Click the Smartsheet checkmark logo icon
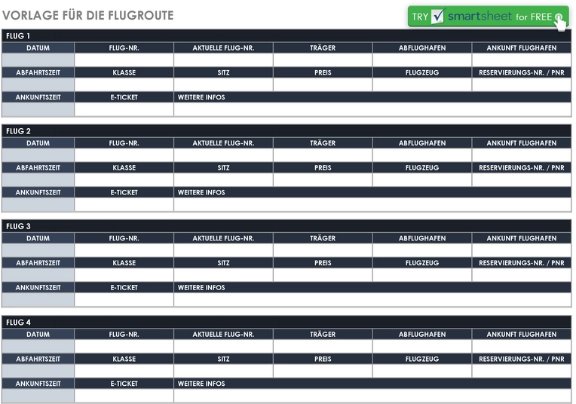The image size is (576, 404). coord(438,17)
